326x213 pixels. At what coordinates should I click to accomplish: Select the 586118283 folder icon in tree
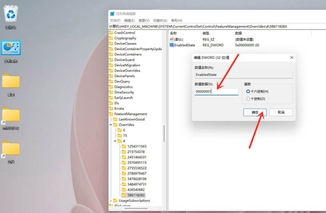point(124,195)
